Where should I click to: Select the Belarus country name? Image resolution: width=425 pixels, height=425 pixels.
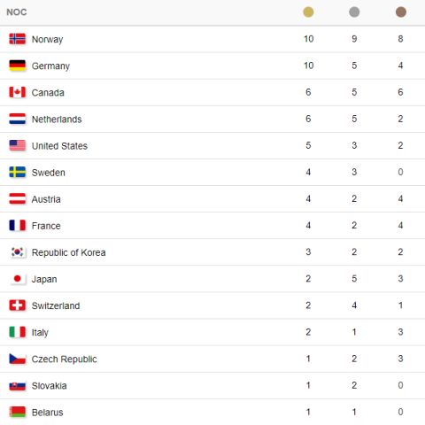(x=47, y=413)
